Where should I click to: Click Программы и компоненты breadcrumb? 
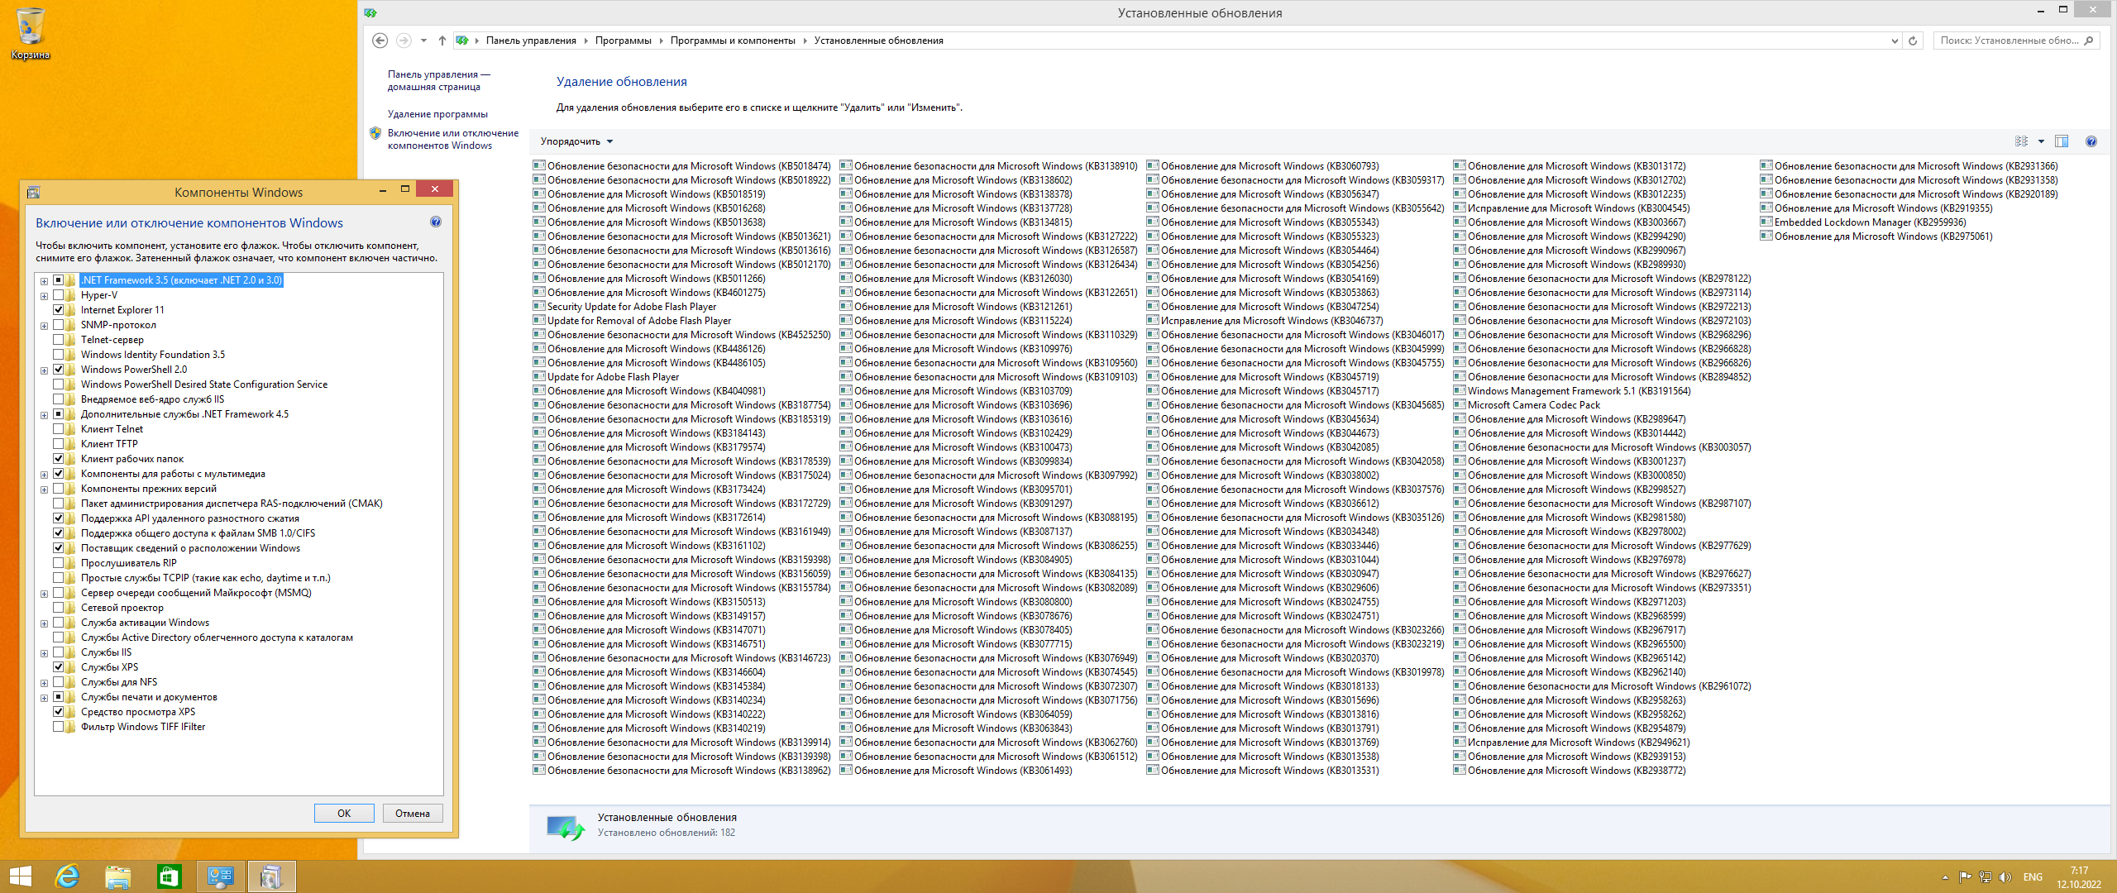tap(732, 41)
